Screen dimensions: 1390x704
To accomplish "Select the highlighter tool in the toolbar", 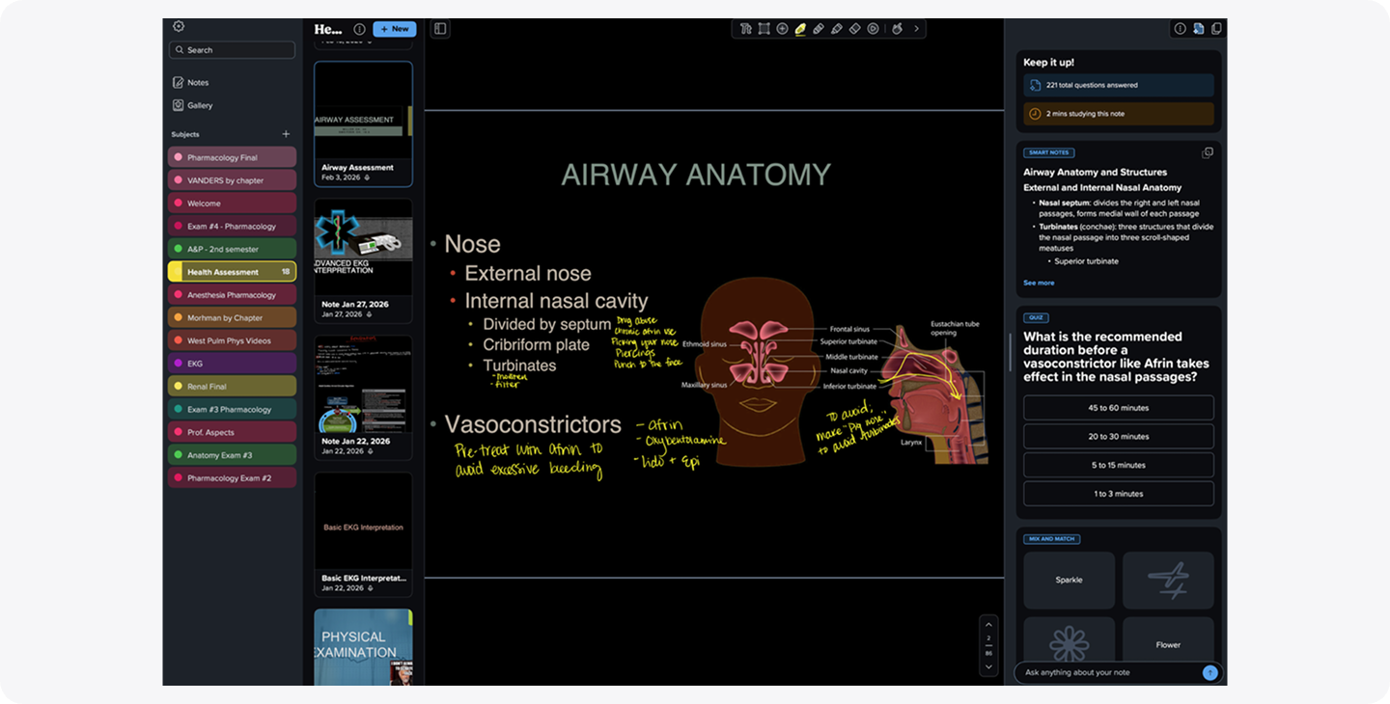I will tap(801, 29).
